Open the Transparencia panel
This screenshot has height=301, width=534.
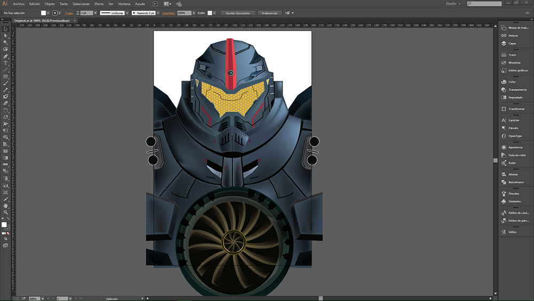tap(514, 90)
